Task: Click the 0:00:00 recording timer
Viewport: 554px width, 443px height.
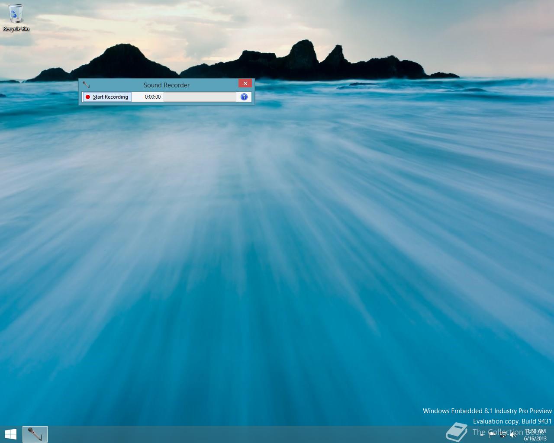Action: pos(153,97)
